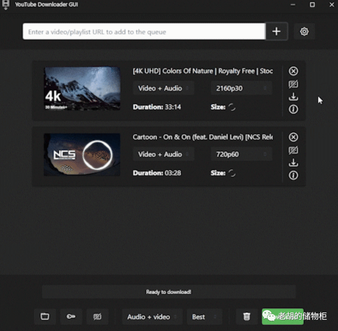Click the Duration 33:14 text

pyautogui.click(x=157, y=107)
